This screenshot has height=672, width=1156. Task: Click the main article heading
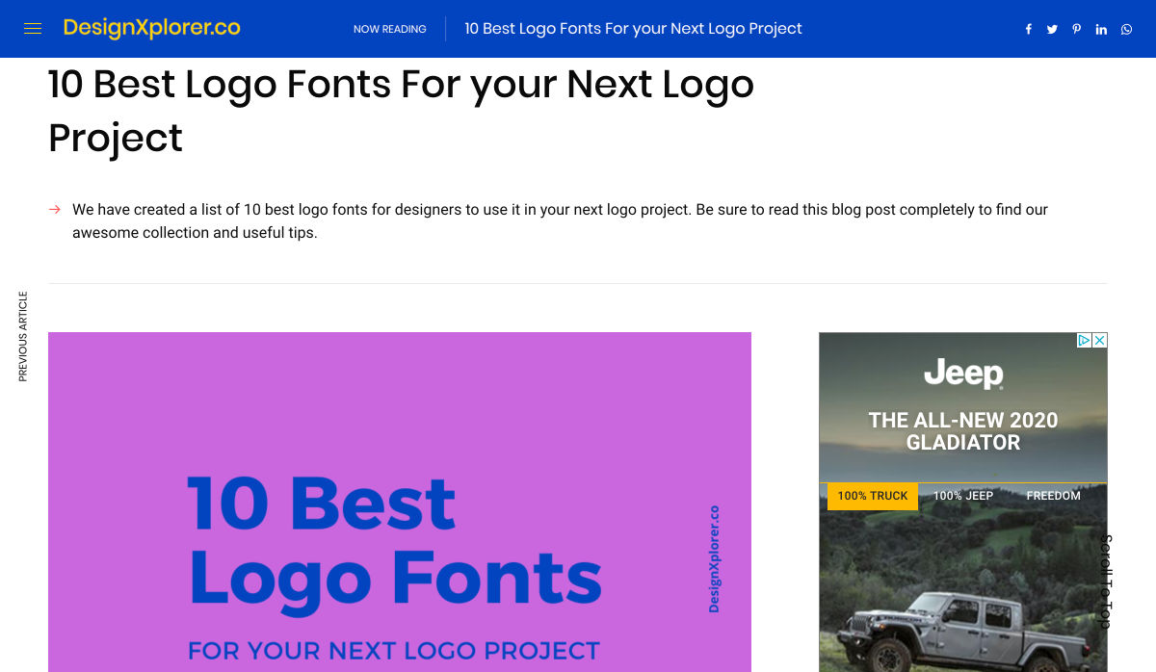401,111
